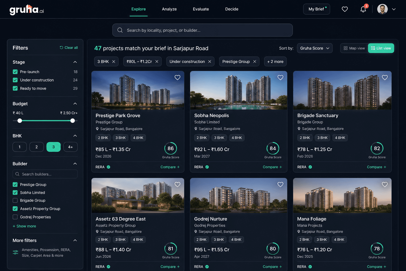This screenshot has width=406, height=271.
Task: Collapse the Builder filter section
Action: click(x=75, y=164)
